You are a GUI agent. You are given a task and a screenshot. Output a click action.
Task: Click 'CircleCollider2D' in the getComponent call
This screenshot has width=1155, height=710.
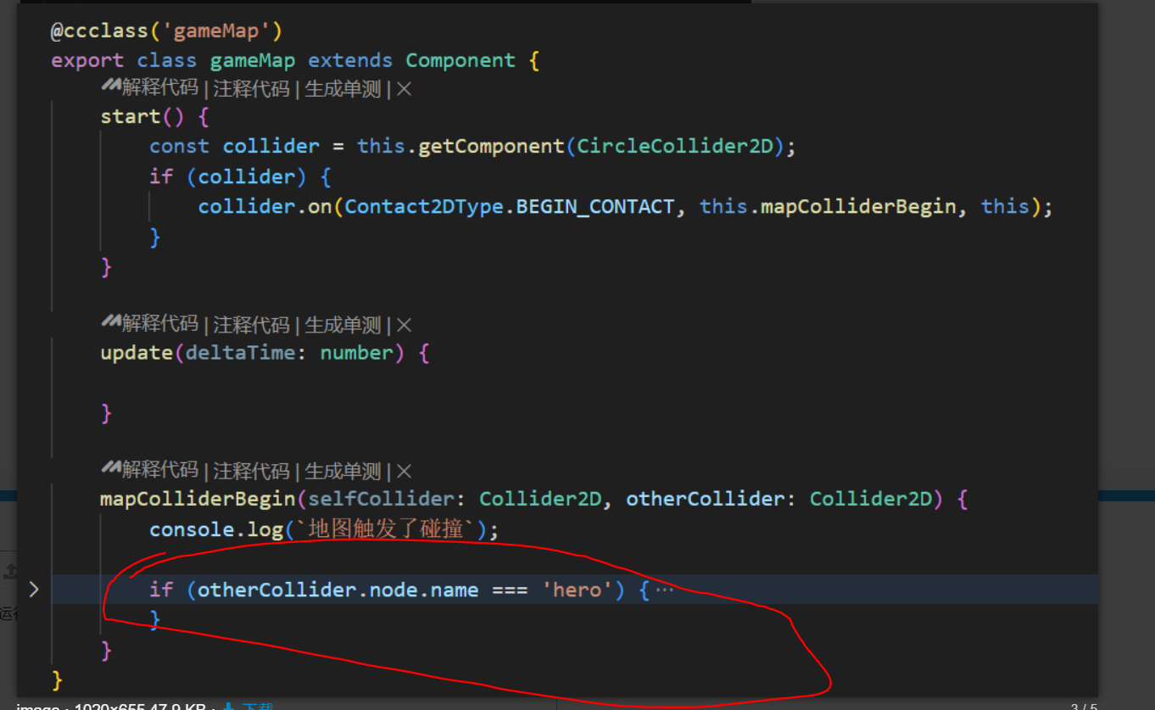676,146
